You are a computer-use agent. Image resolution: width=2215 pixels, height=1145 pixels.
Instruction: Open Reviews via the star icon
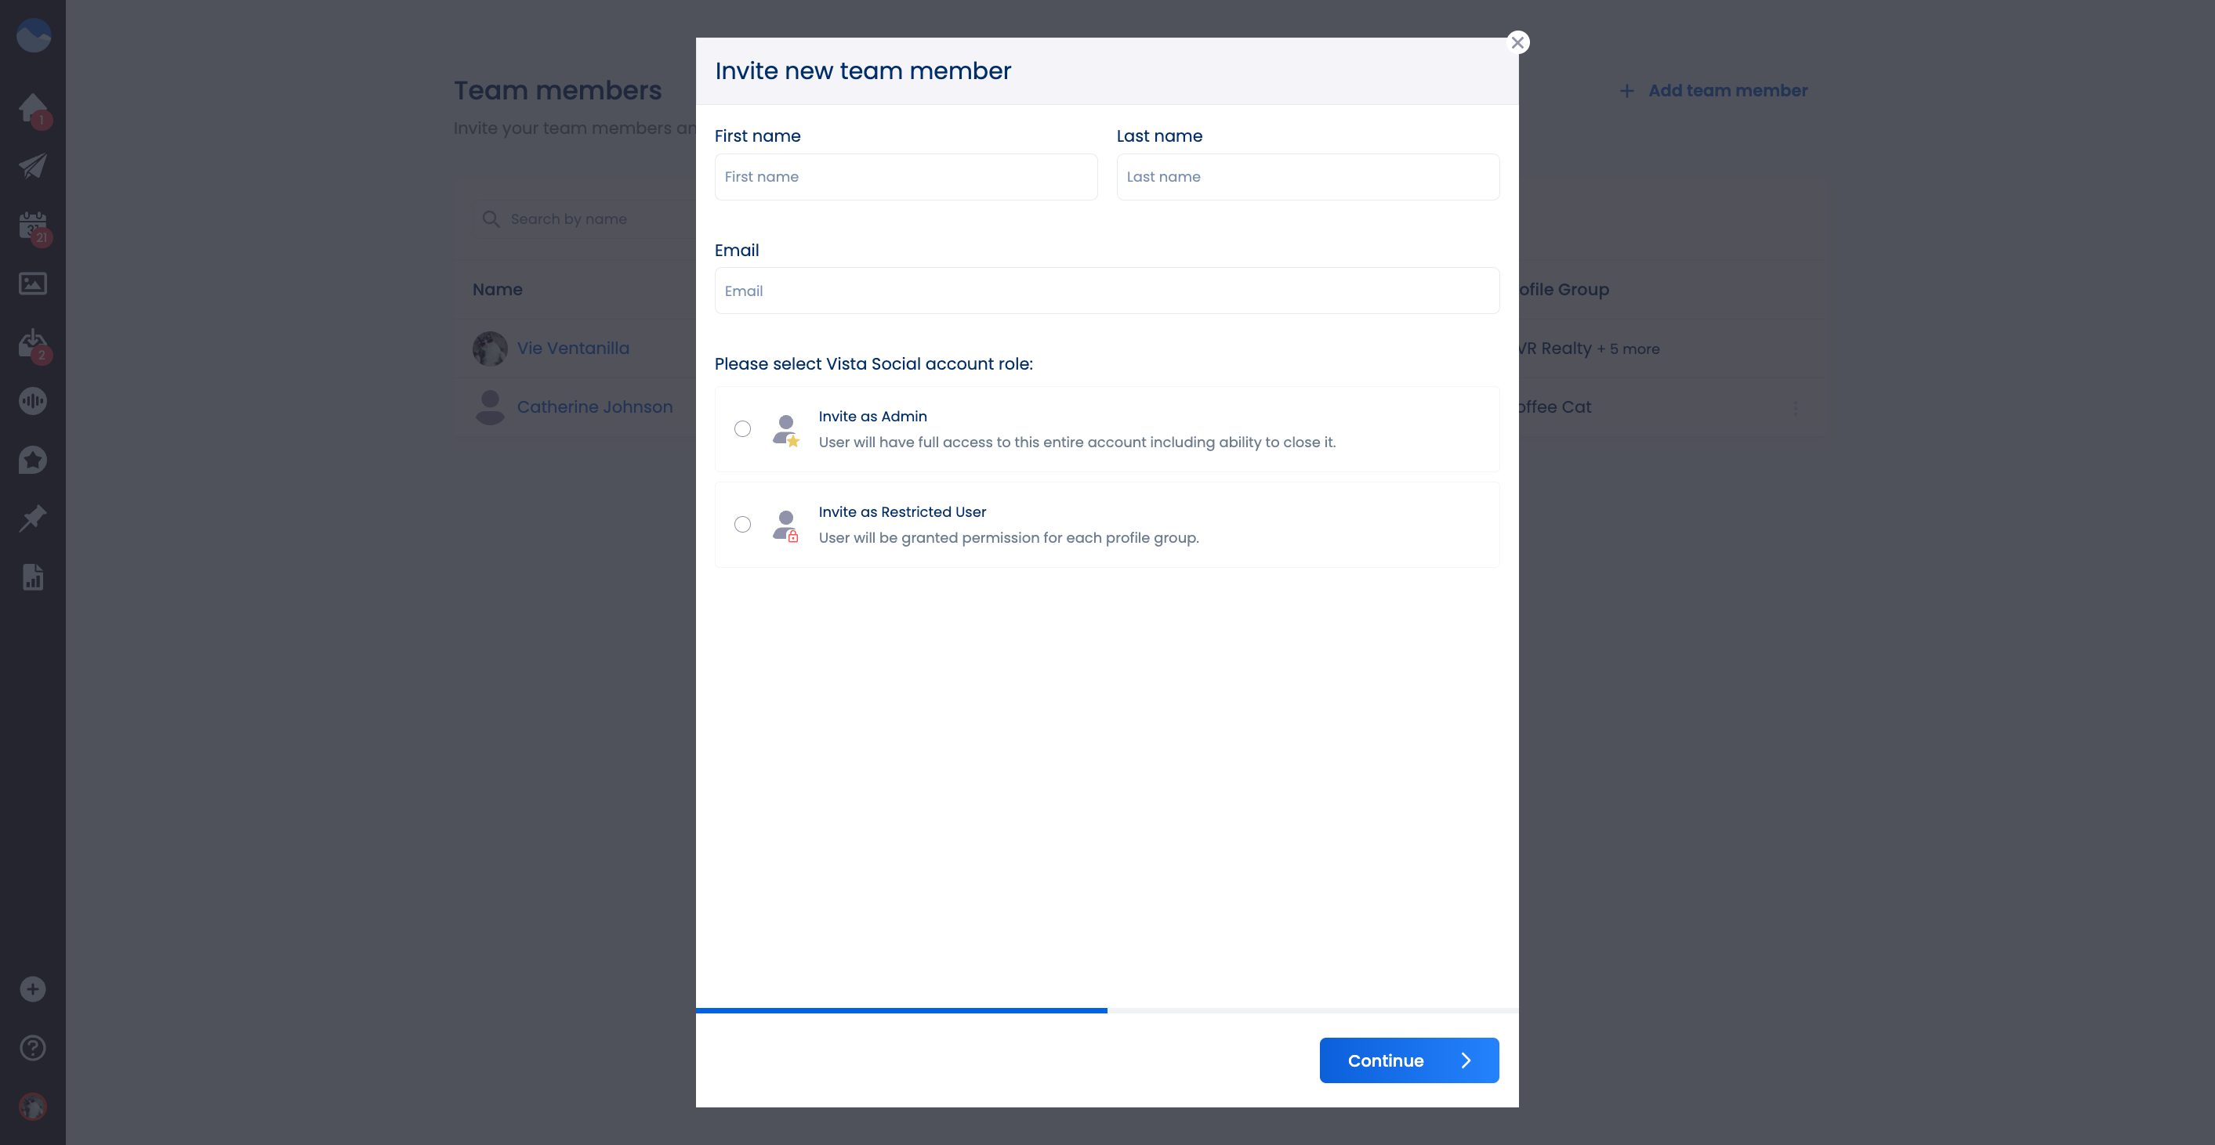pos(33,460)
